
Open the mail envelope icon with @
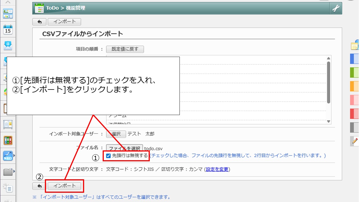[x=8, y=45]
